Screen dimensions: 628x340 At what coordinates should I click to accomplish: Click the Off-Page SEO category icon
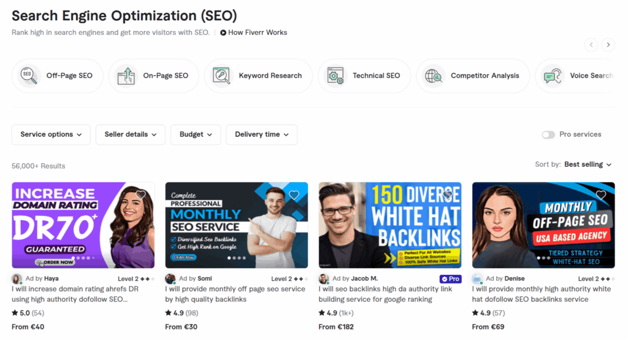click(x=28, y=75)
